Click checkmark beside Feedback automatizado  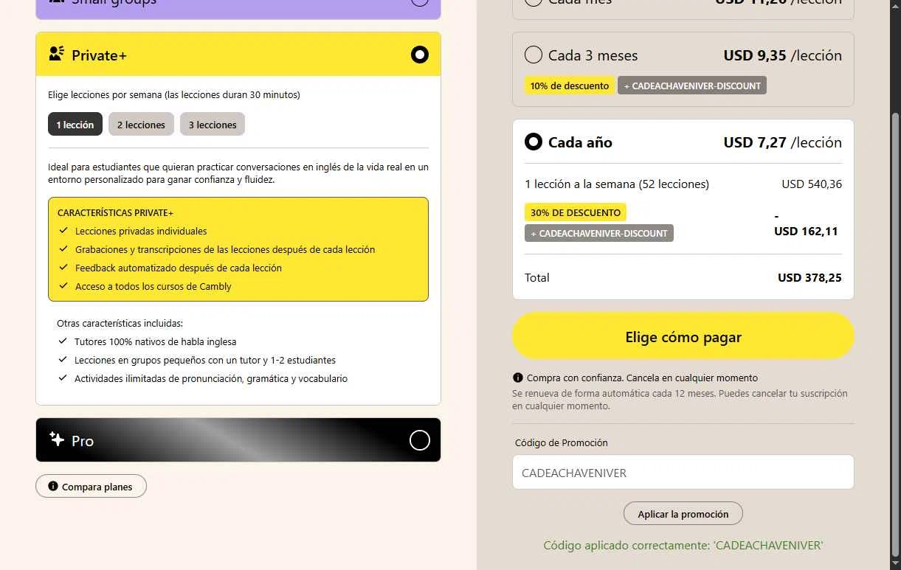(63, 268)
